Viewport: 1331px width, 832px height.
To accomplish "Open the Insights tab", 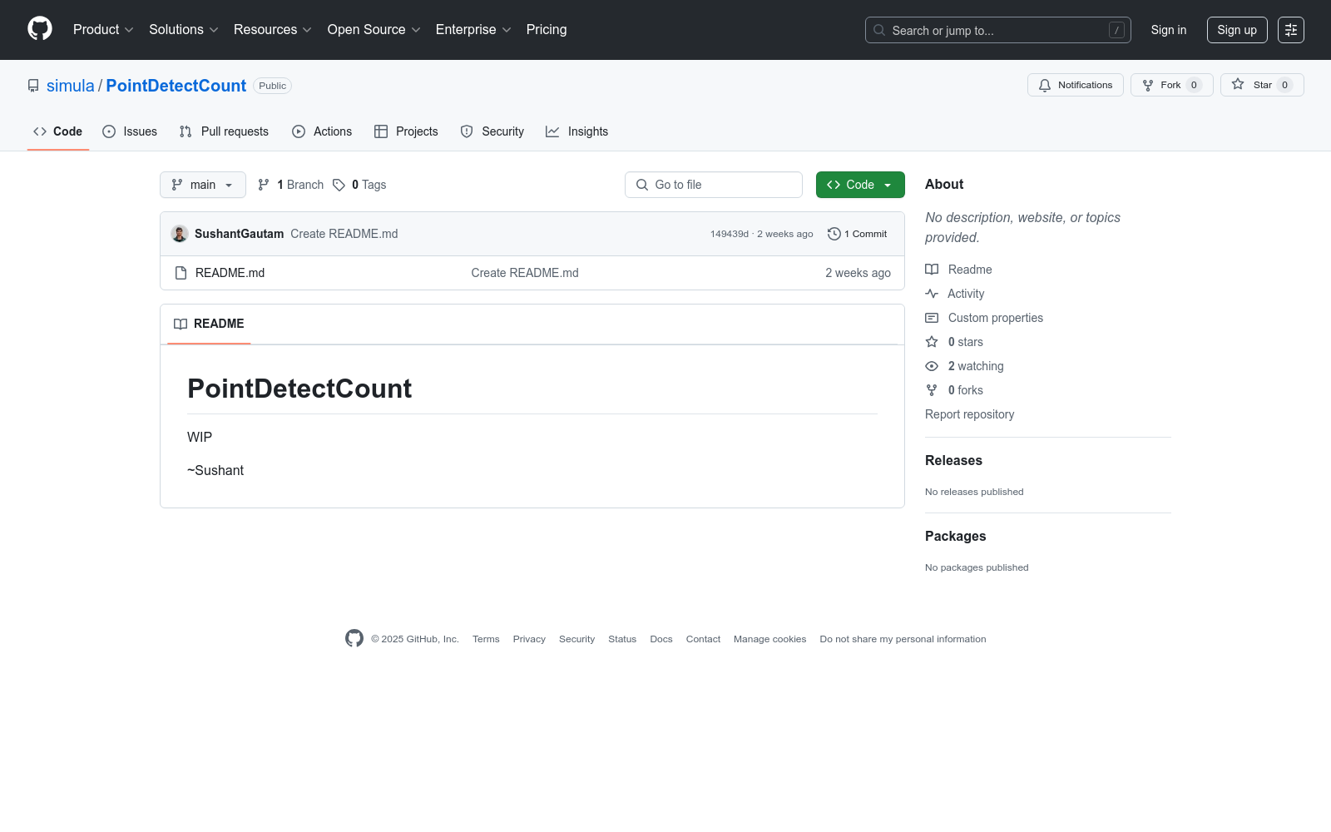I will click(x=577, y=131).
